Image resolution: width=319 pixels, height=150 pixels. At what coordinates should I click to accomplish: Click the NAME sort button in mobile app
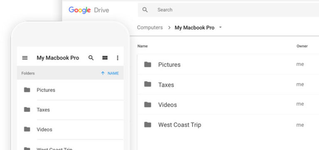pyautogui.click(x=113, y=73)
